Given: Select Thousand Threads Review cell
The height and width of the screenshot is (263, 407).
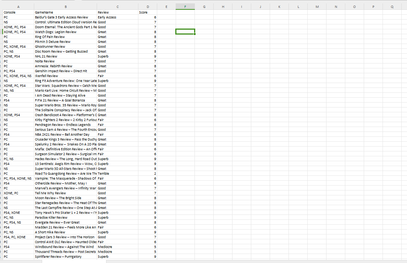Looking at the screenshot, I should [65, 252].
